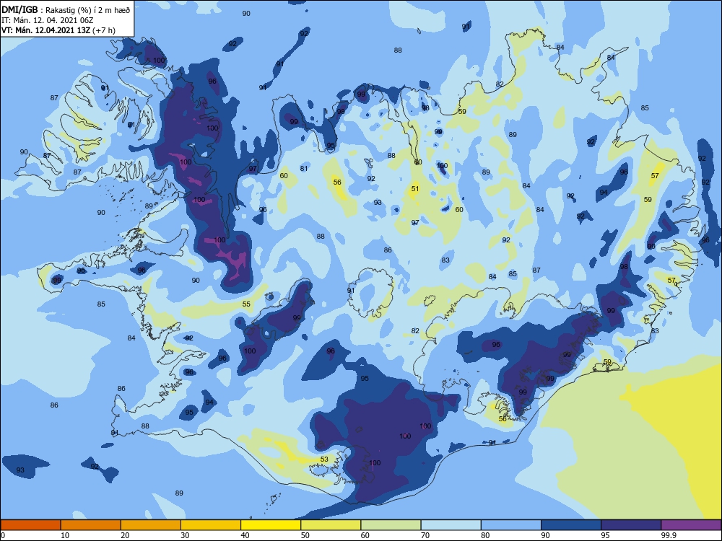
Task: Click the '70' label on the color scale
Action: tap(425, 535)
